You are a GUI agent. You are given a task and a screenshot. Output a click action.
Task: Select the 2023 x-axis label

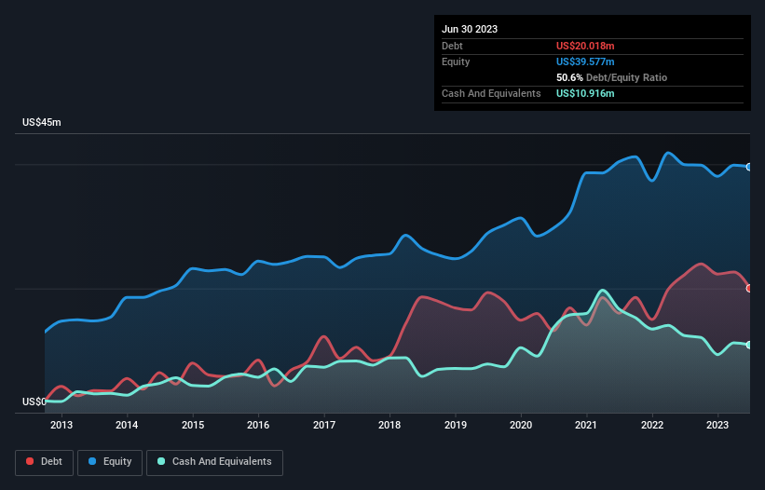(717, 425)
